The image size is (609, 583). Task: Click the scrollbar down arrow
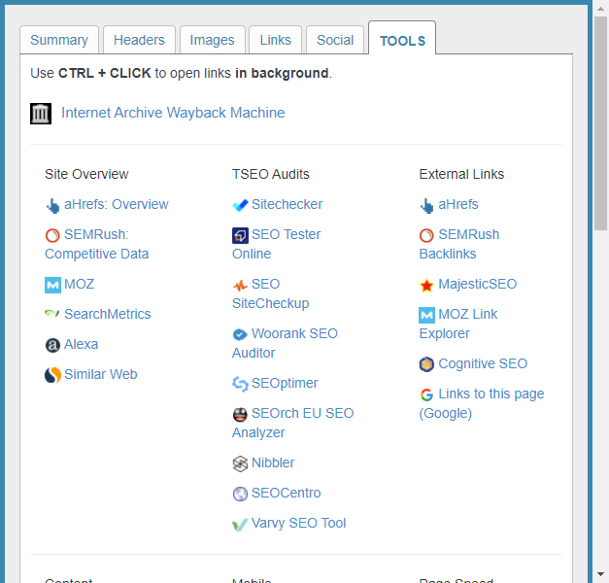tap(600, 574)
